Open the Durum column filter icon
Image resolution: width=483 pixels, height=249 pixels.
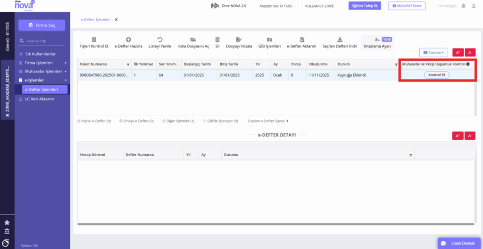coord(396,65)
